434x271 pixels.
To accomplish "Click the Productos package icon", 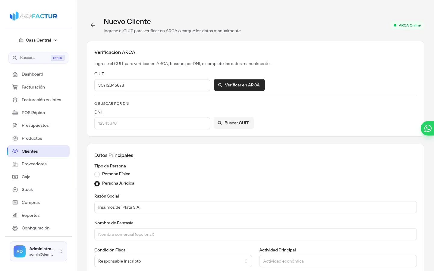I will point(15,139).
